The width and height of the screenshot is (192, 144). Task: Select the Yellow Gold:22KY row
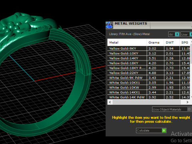pyautogui.click(x=149, y=73)
